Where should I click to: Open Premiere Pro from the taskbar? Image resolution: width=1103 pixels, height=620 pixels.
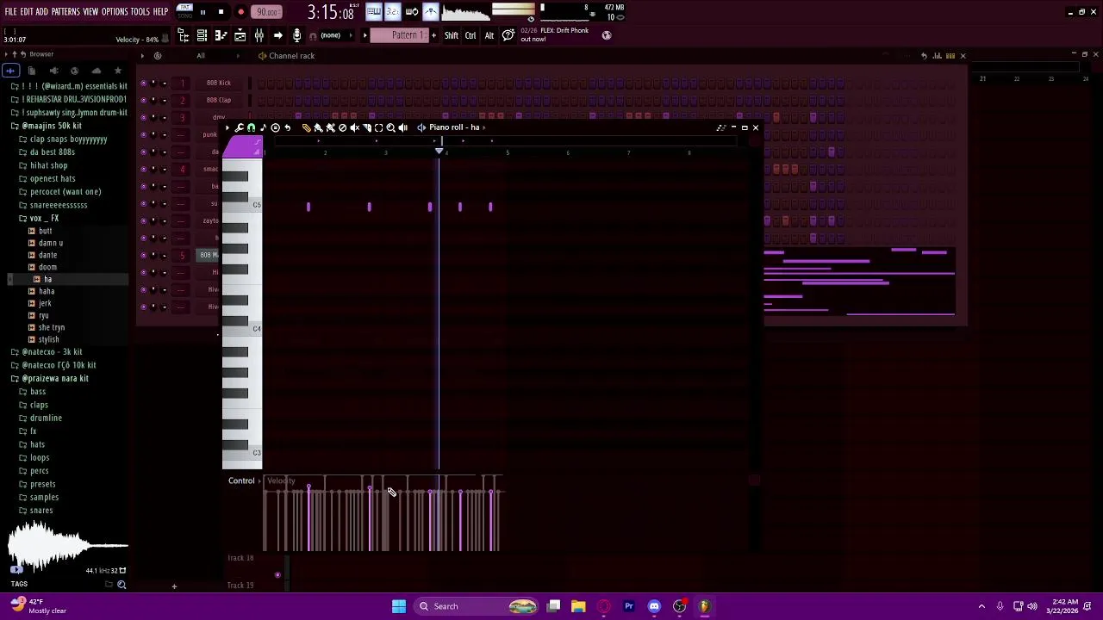point(629,606)
